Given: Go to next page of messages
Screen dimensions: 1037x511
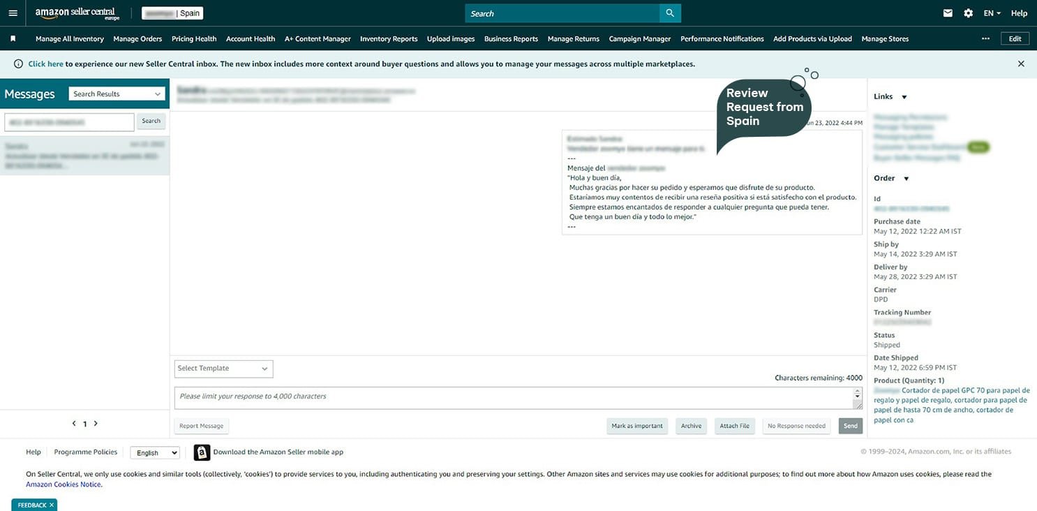Looking at the screenshot, I should coord(96,424).
